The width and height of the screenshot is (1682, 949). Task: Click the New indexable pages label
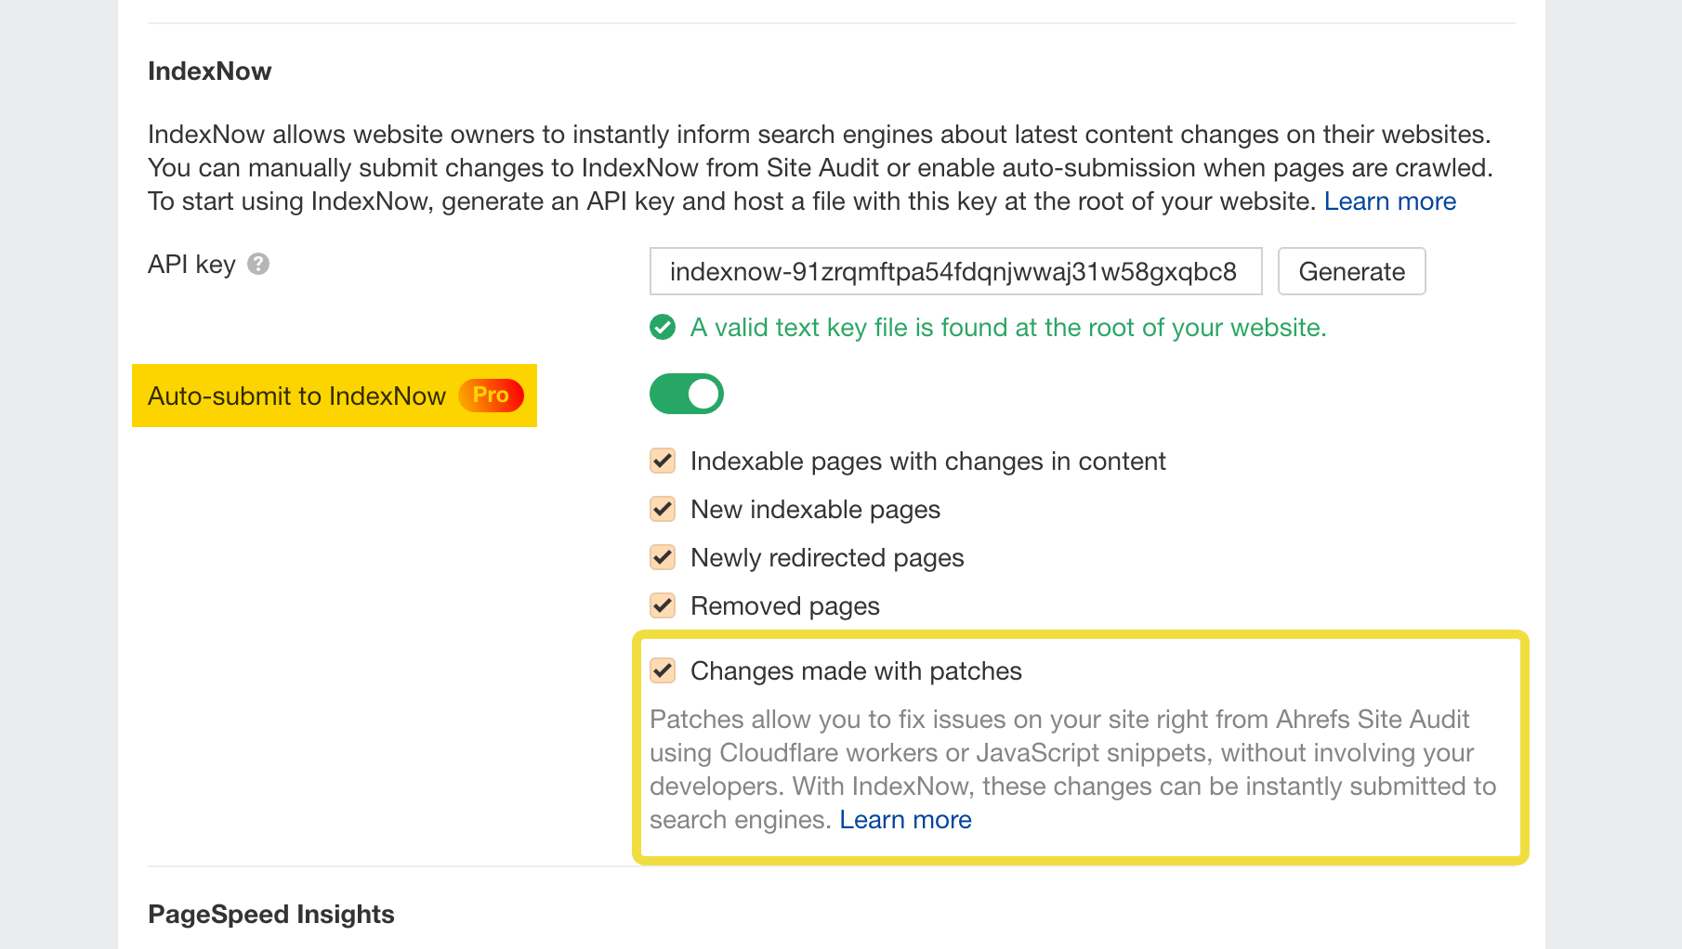pyautogui.click(x=815, y=510)
